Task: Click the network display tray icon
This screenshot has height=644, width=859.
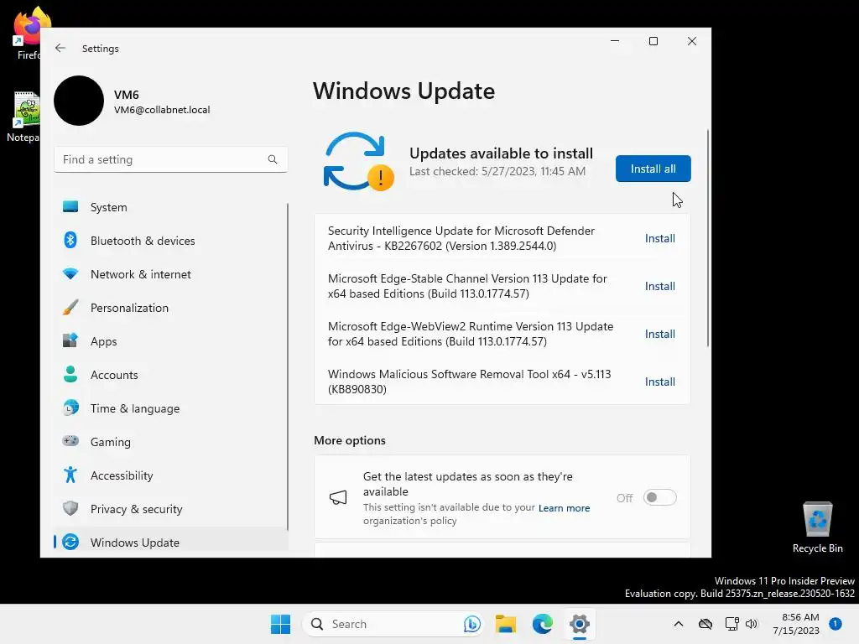Action: 731,624
